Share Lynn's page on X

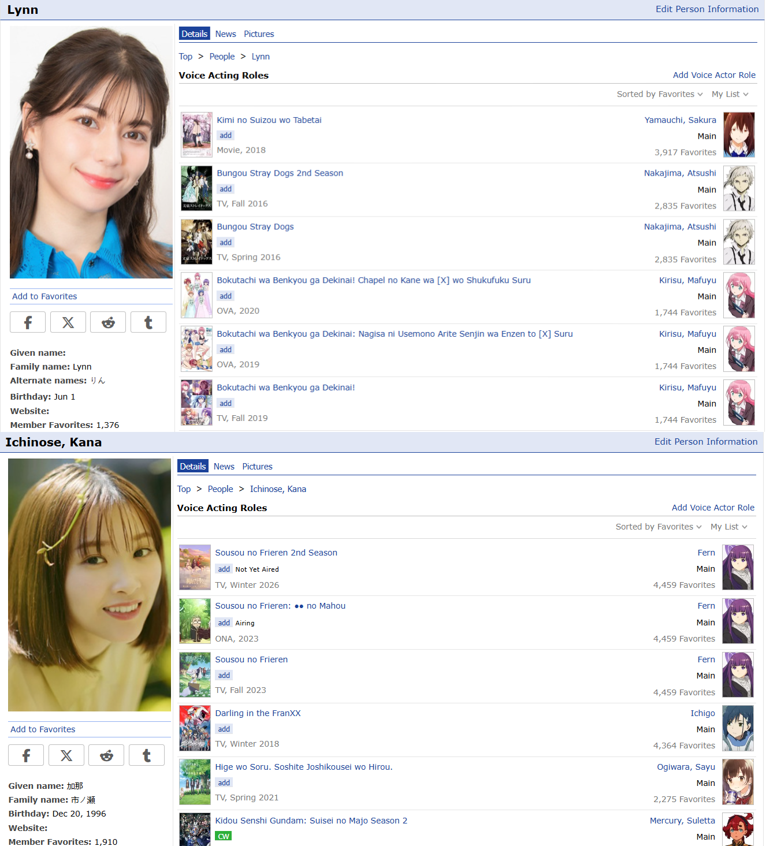click(x=68, y=322)
